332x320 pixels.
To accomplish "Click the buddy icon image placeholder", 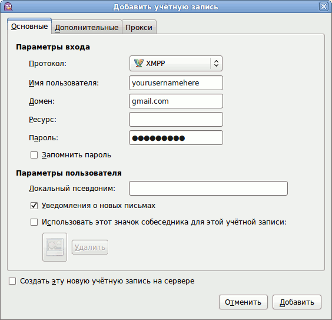I will tap(55, 247).
